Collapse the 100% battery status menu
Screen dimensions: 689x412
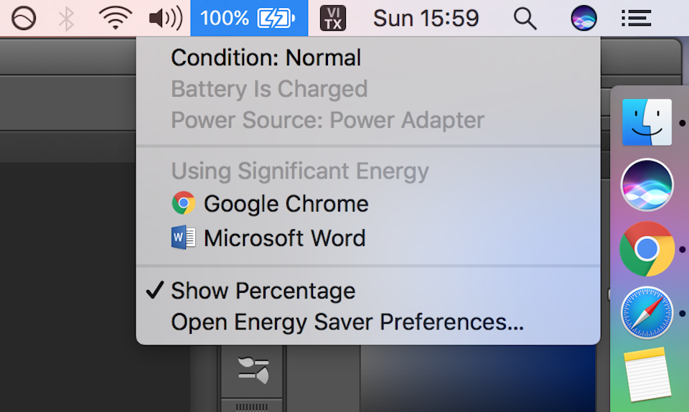click(x=248, y=18)
